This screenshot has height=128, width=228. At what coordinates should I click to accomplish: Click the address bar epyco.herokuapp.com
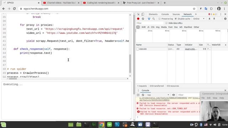coord(36,9)
